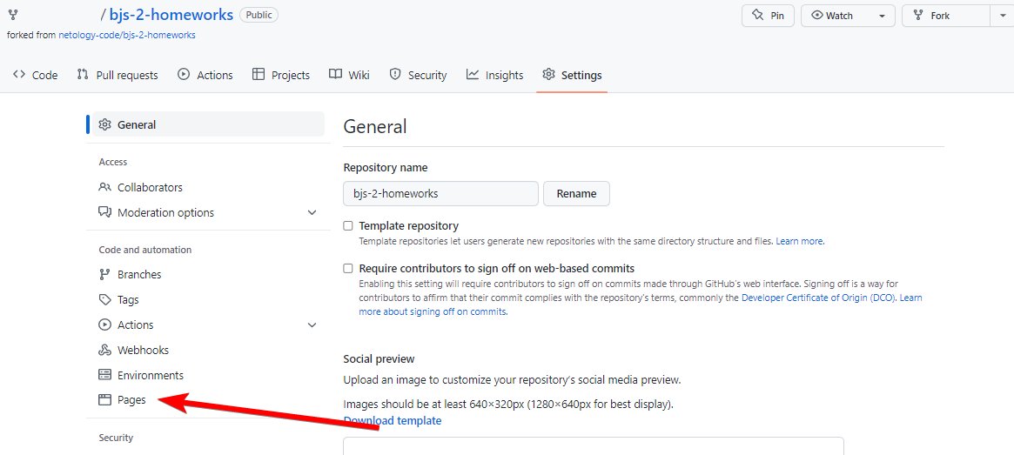
Task: Click the Pages browser icon in sidebar
Action: [x=105, y=400]
